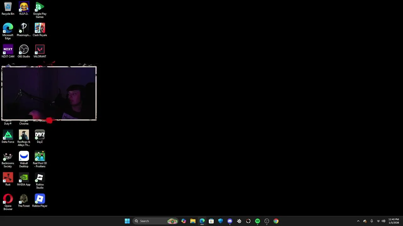Open the Windows Start menu

click(127, 221)
